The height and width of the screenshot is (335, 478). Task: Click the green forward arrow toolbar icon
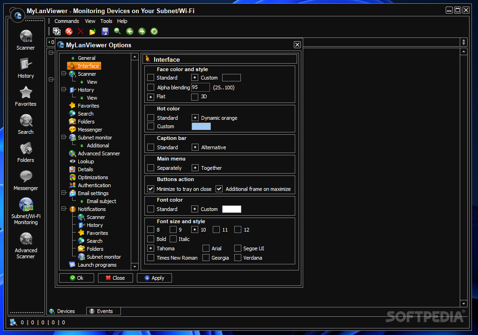point(142,31)
